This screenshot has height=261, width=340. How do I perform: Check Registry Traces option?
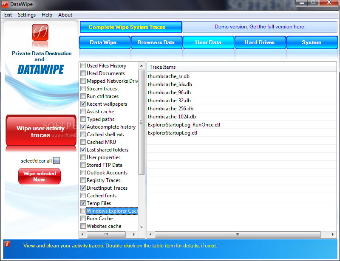coord(83,180)
